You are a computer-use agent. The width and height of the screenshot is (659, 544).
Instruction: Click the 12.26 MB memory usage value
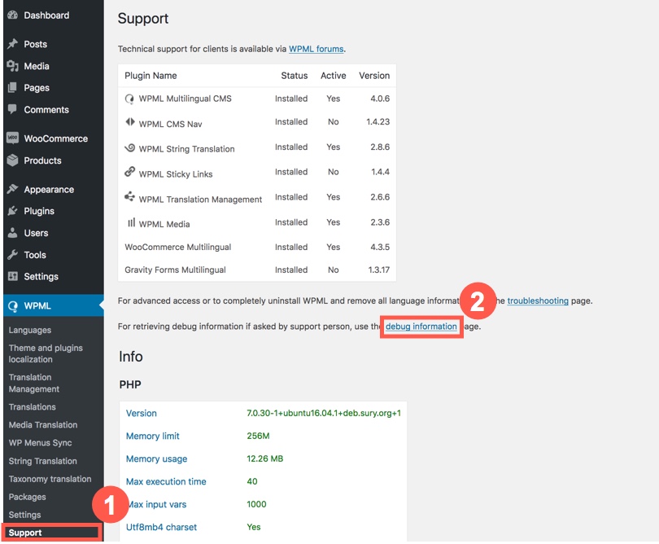[264, 458]
